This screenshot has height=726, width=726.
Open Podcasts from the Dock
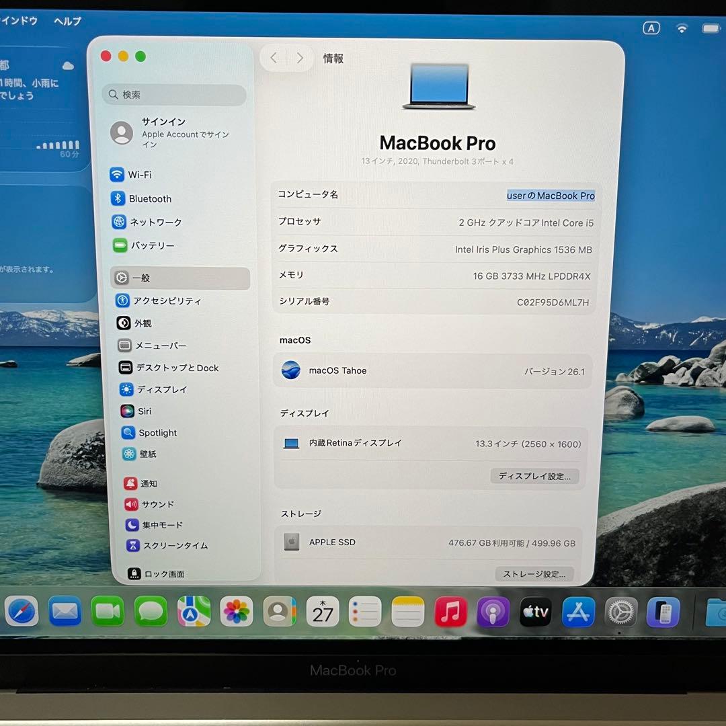tap(493, 612)
